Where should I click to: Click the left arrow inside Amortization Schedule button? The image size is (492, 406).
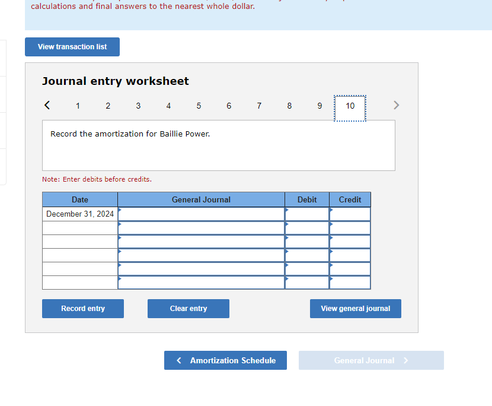click(x=179, y=360)
